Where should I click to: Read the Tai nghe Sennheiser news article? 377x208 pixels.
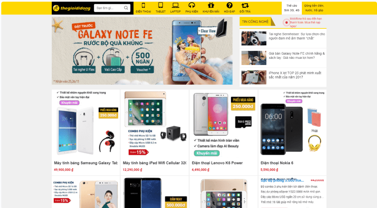point(297,36)
